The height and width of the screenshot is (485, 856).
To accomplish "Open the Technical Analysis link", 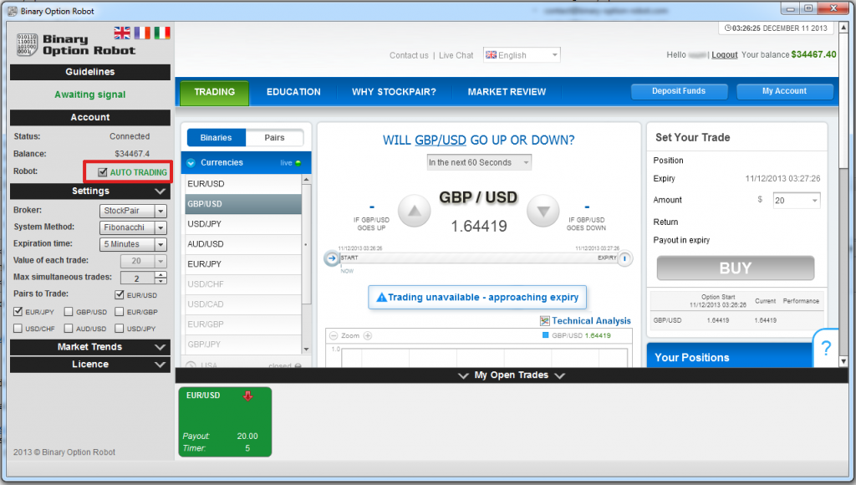I will [591, 320].
